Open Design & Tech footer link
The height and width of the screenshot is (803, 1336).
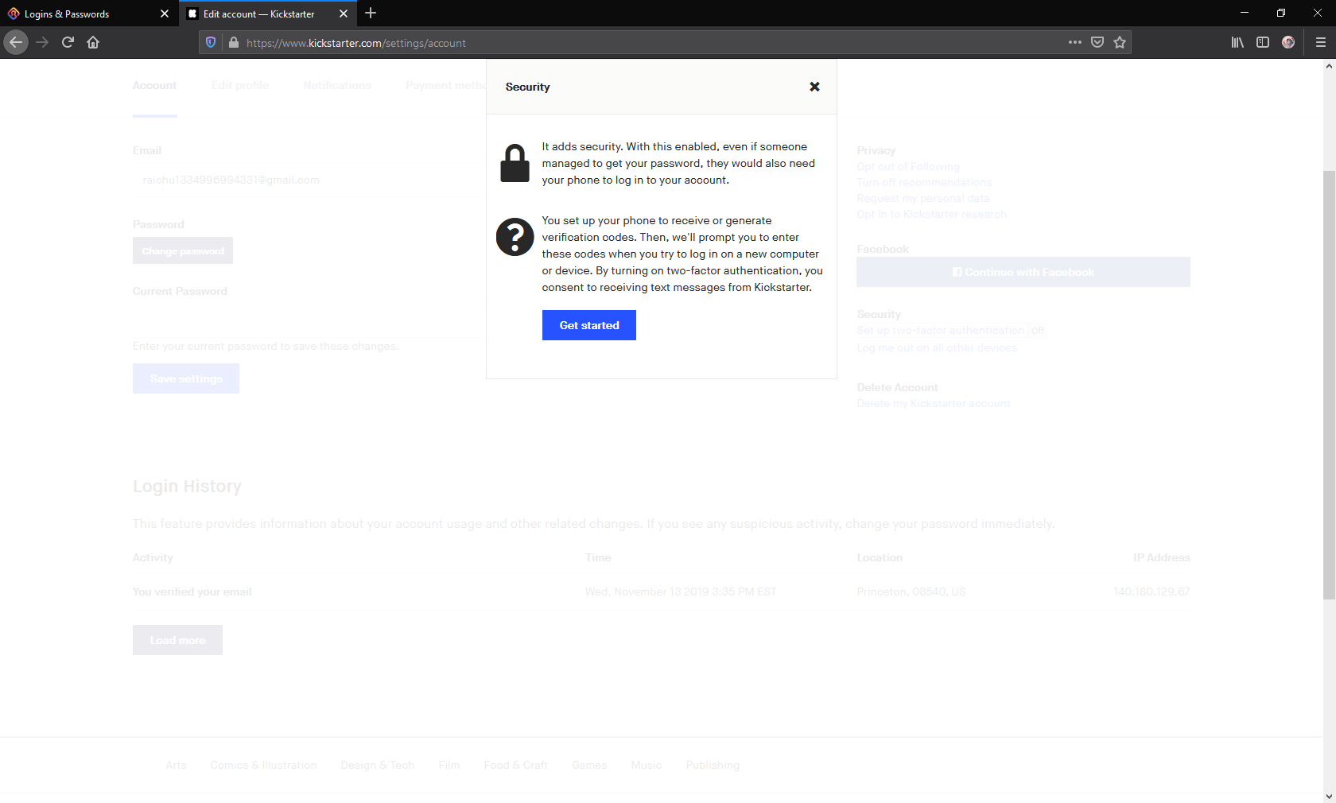[x=378, y=765]
